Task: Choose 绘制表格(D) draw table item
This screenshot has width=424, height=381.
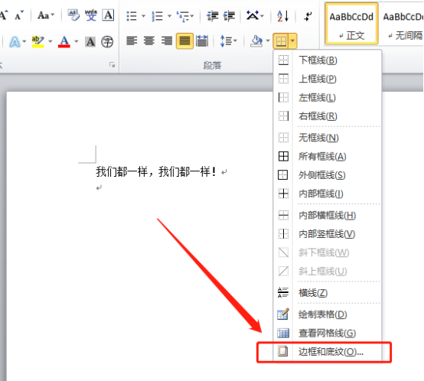Action: point(328,314)
